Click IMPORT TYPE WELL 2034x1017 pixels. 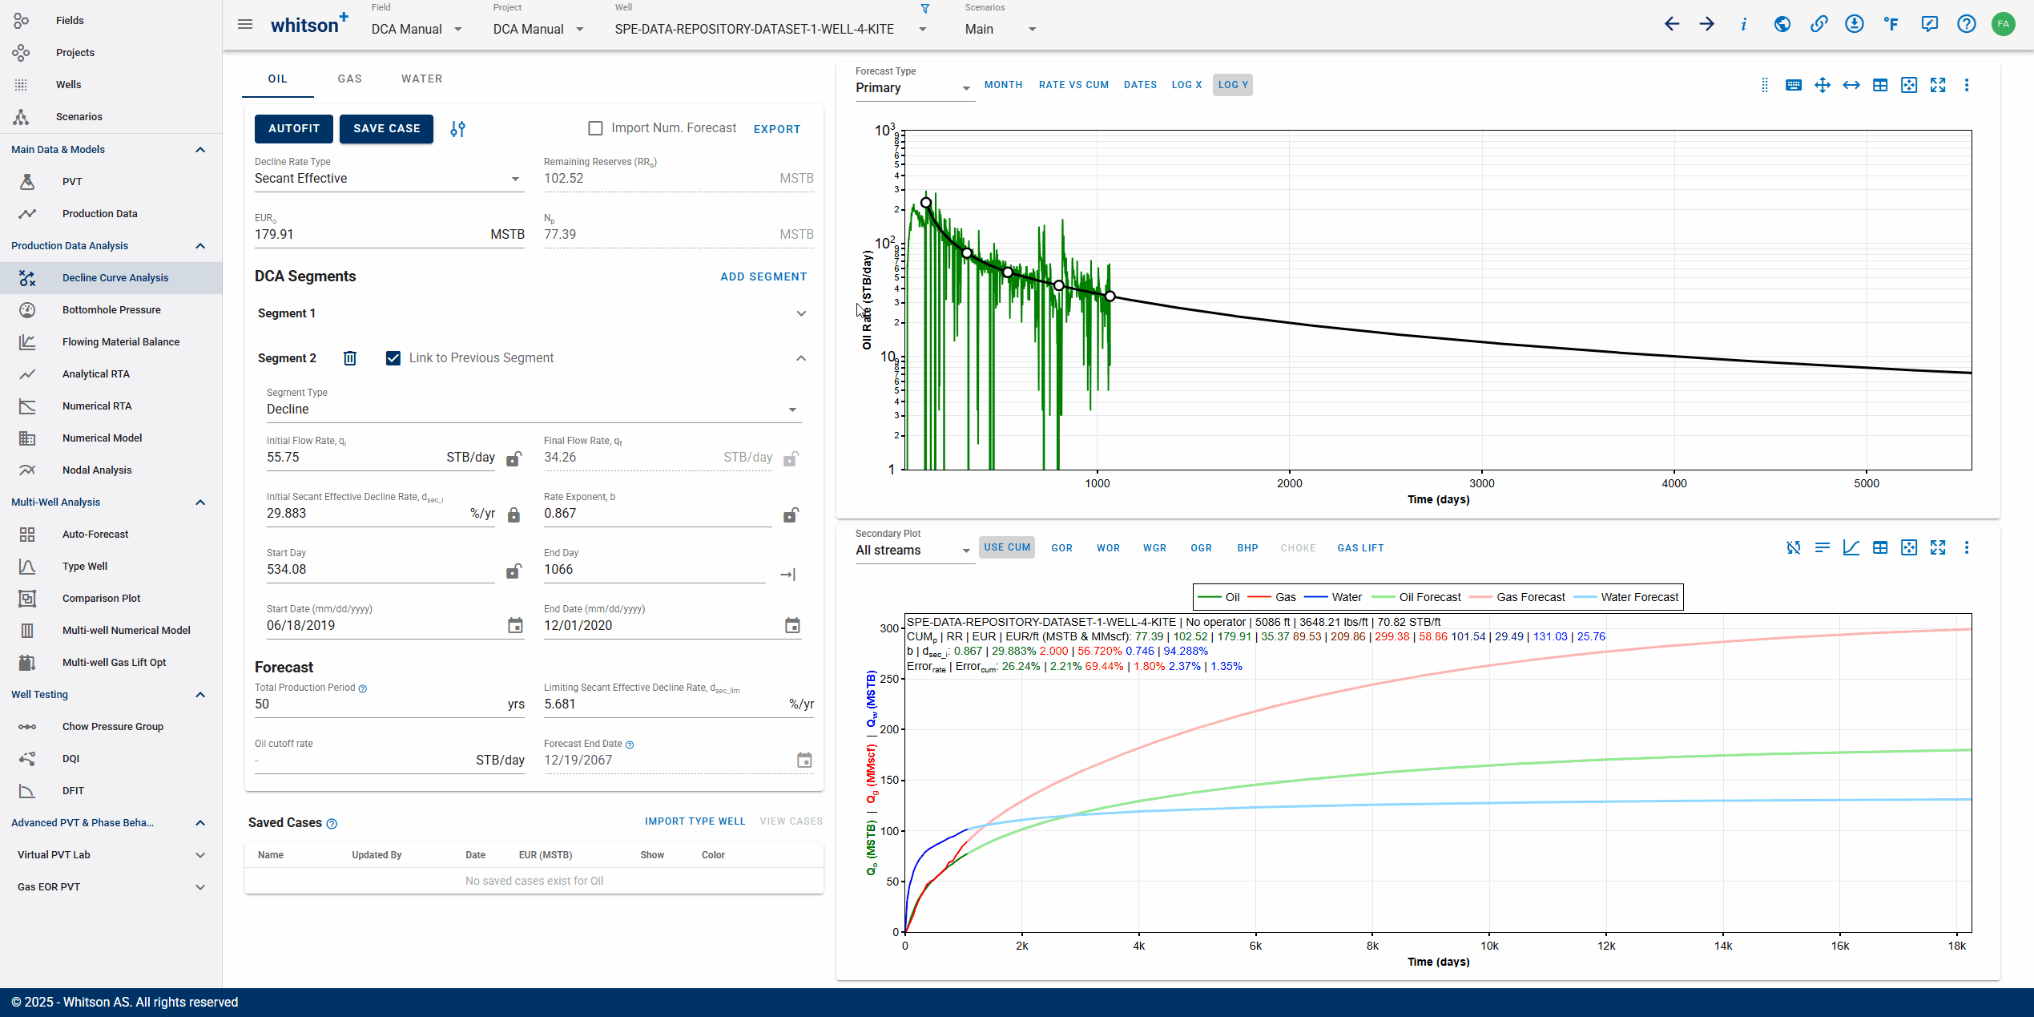coord(695,821)
